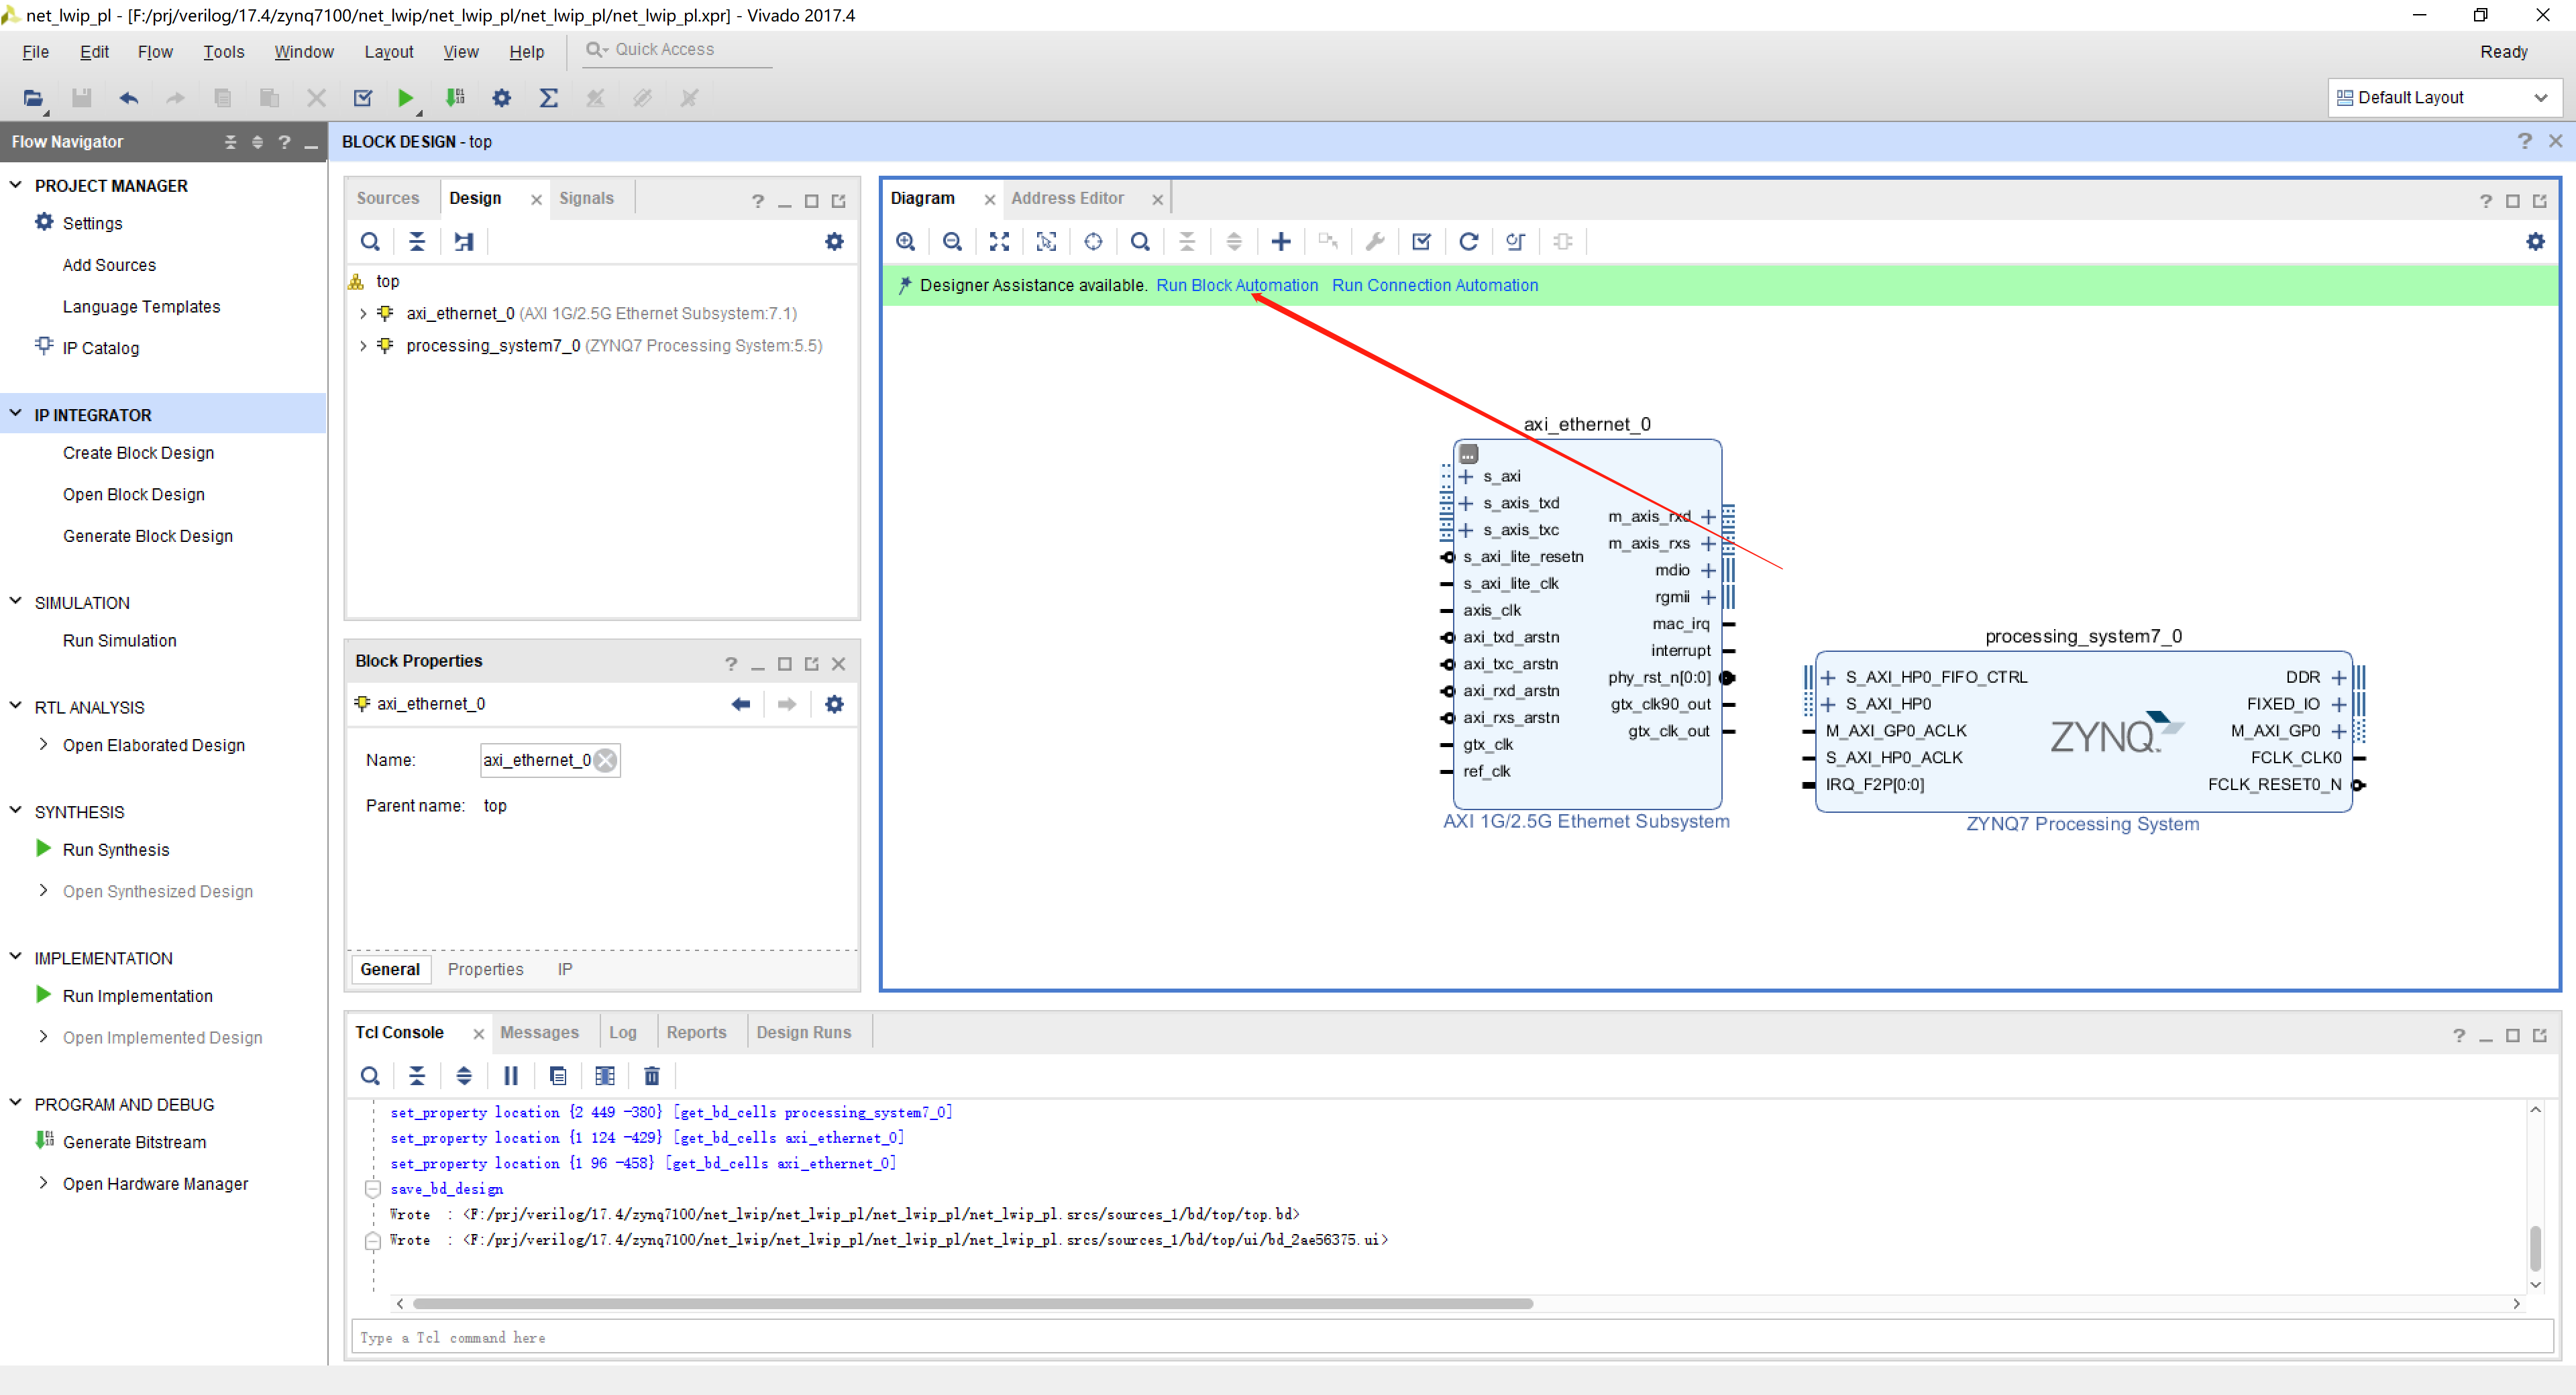Viewport: 2576px width, 1395px height.
Task: Open the Flow menu
Action: tap(155, 52)
